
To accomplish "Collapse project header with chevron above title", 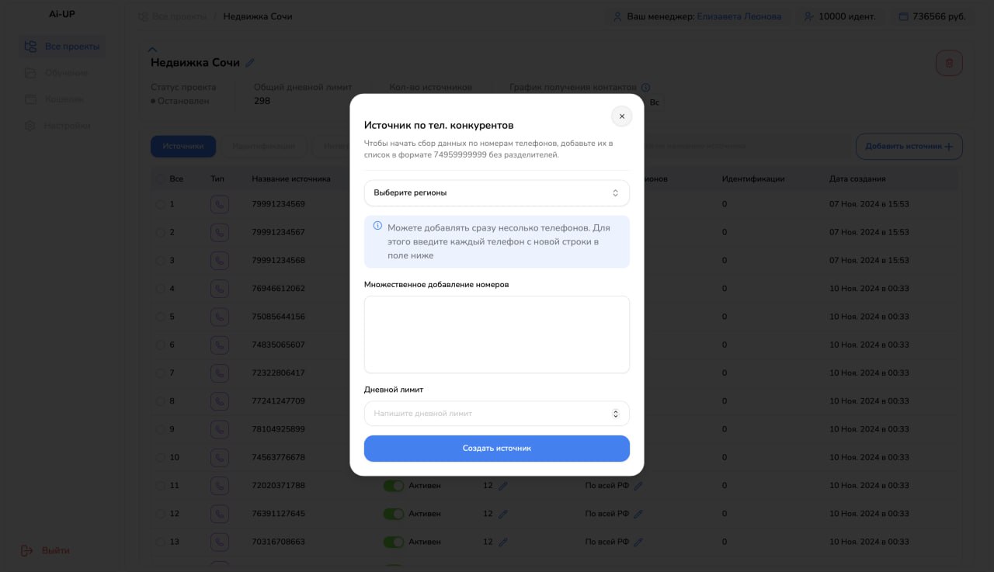I will tap(152, 49).
